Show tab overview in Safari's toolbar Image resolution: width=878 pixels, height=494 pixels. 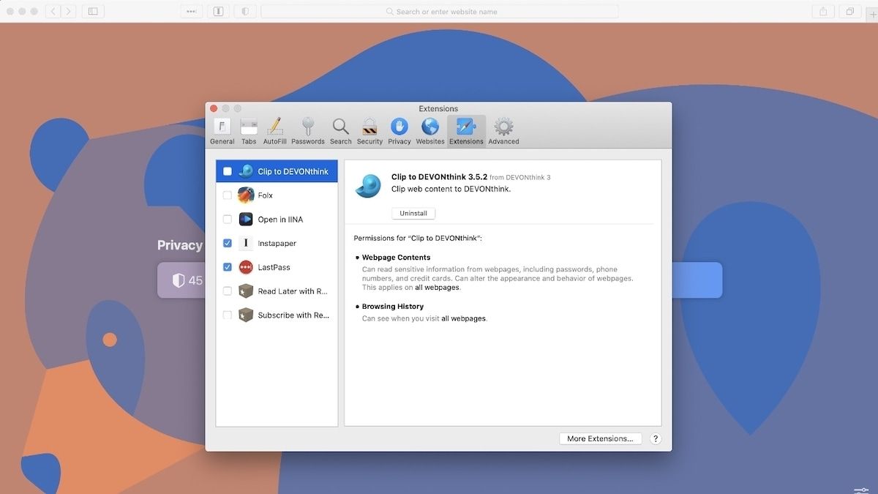[x=849, y=11]
